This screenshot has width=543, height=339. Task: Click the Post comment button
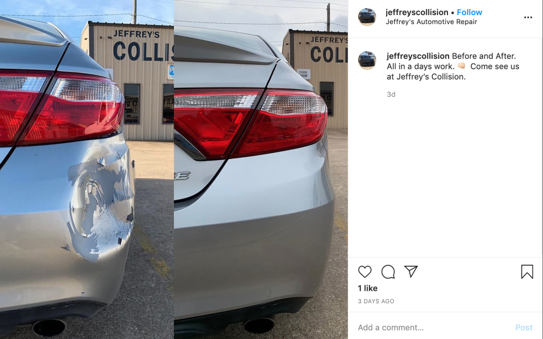[523, 327]
